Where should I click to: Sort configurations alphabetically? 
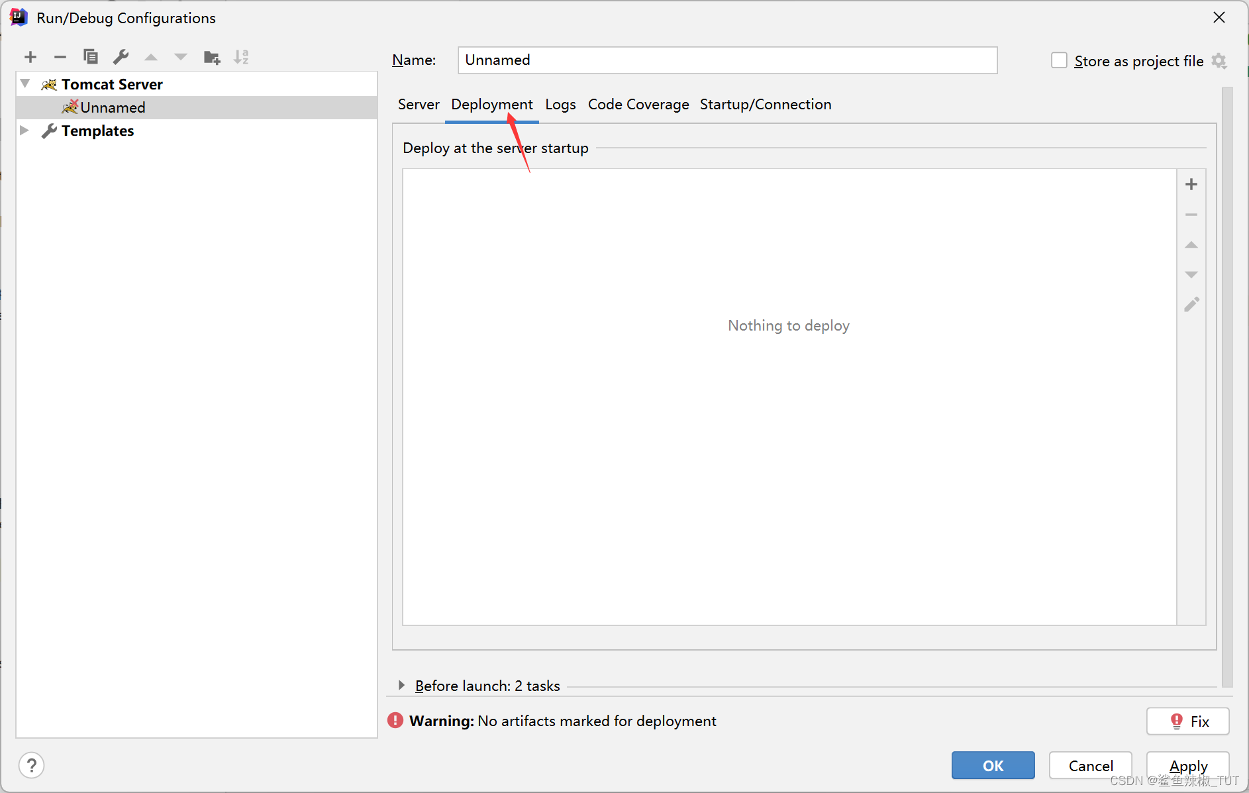tap(241, 57)
